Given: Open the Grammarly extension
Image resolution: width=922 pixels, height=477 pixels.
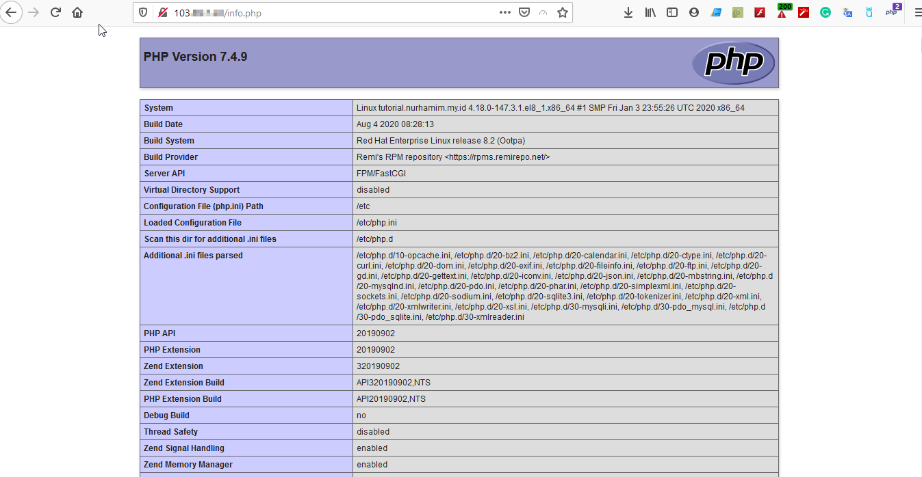Looking at the screenshot, I should pyautogui.click(x=825, y=12).
